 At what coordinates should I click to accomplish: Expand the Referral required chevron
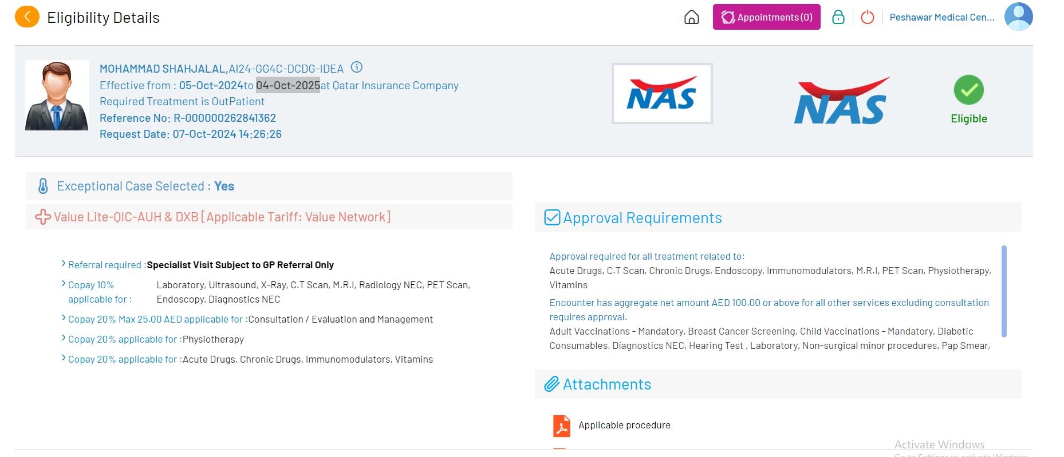tap(64, 264)
